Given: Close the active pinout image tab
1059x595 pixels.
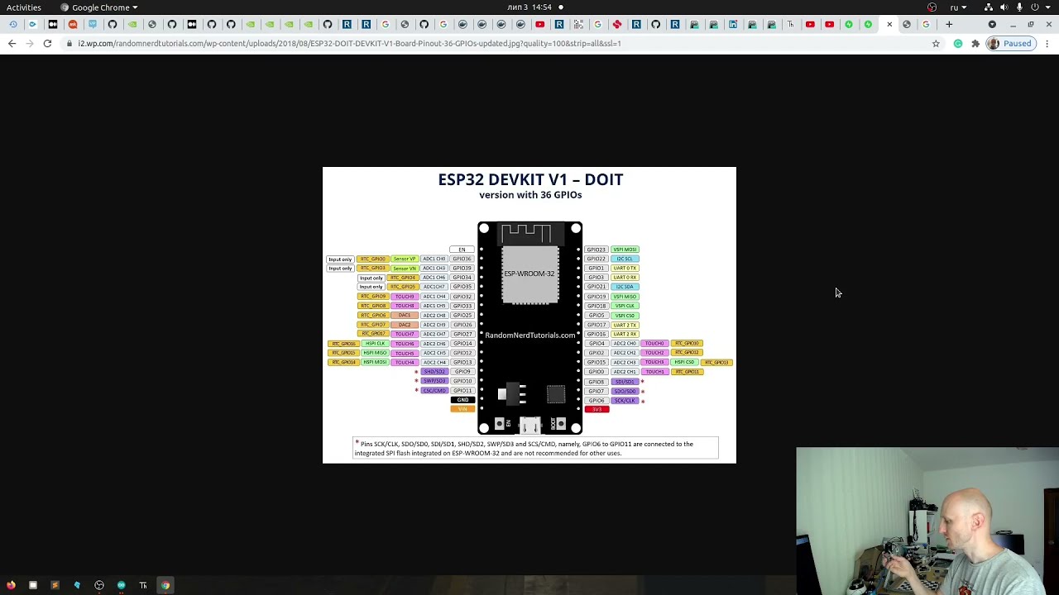Looking at the screenshot, I should tap(889, 24).
